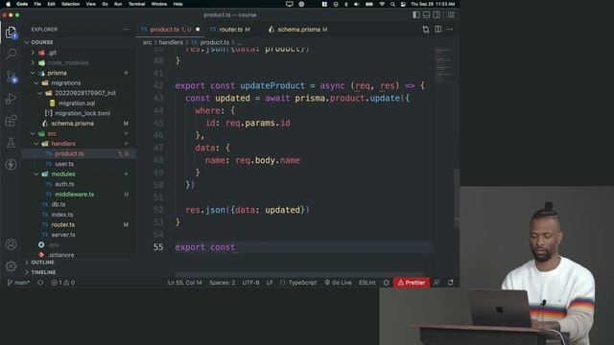Click ESLint in status bar
Image resolution: width=614 pixels, height=345 pixels.
click(366, 283)
